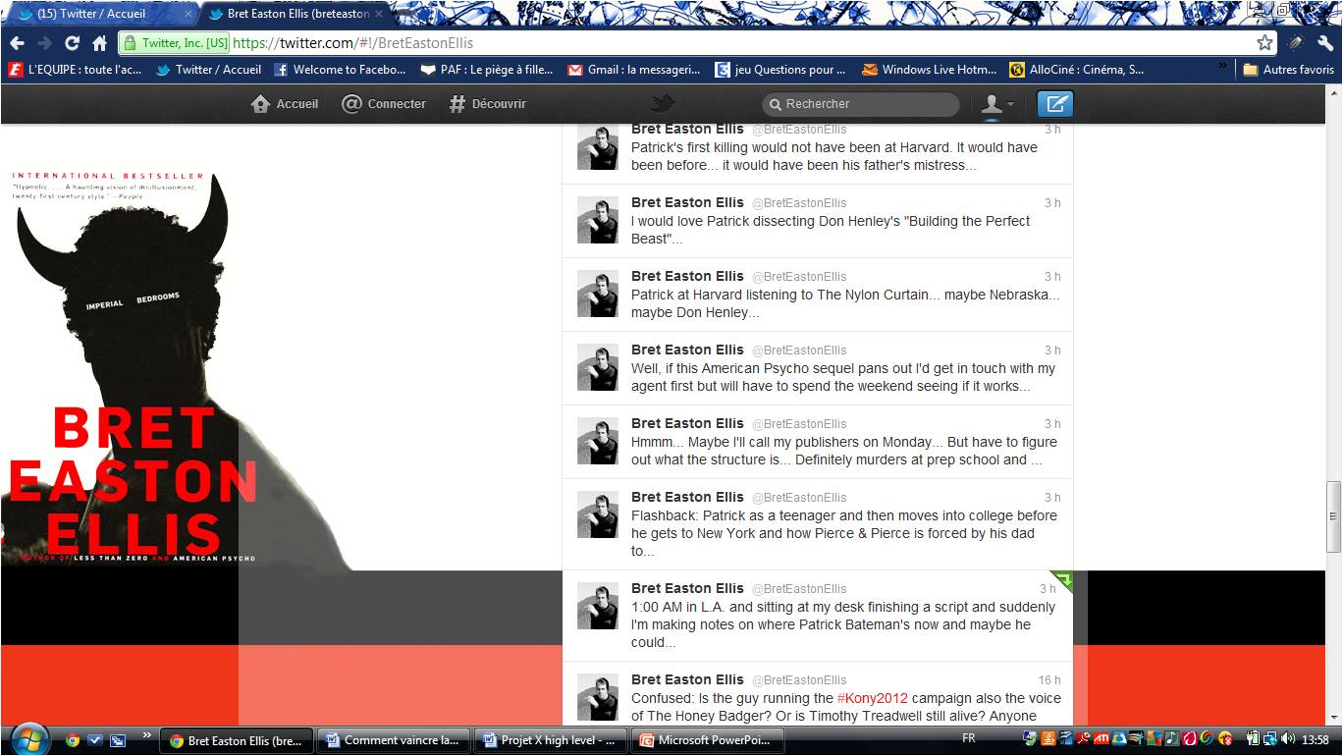The width and height of the screenshot is (1343, 756).
Task: Click the green Twitter, Inc. security badge
Action: click(176, 43)
